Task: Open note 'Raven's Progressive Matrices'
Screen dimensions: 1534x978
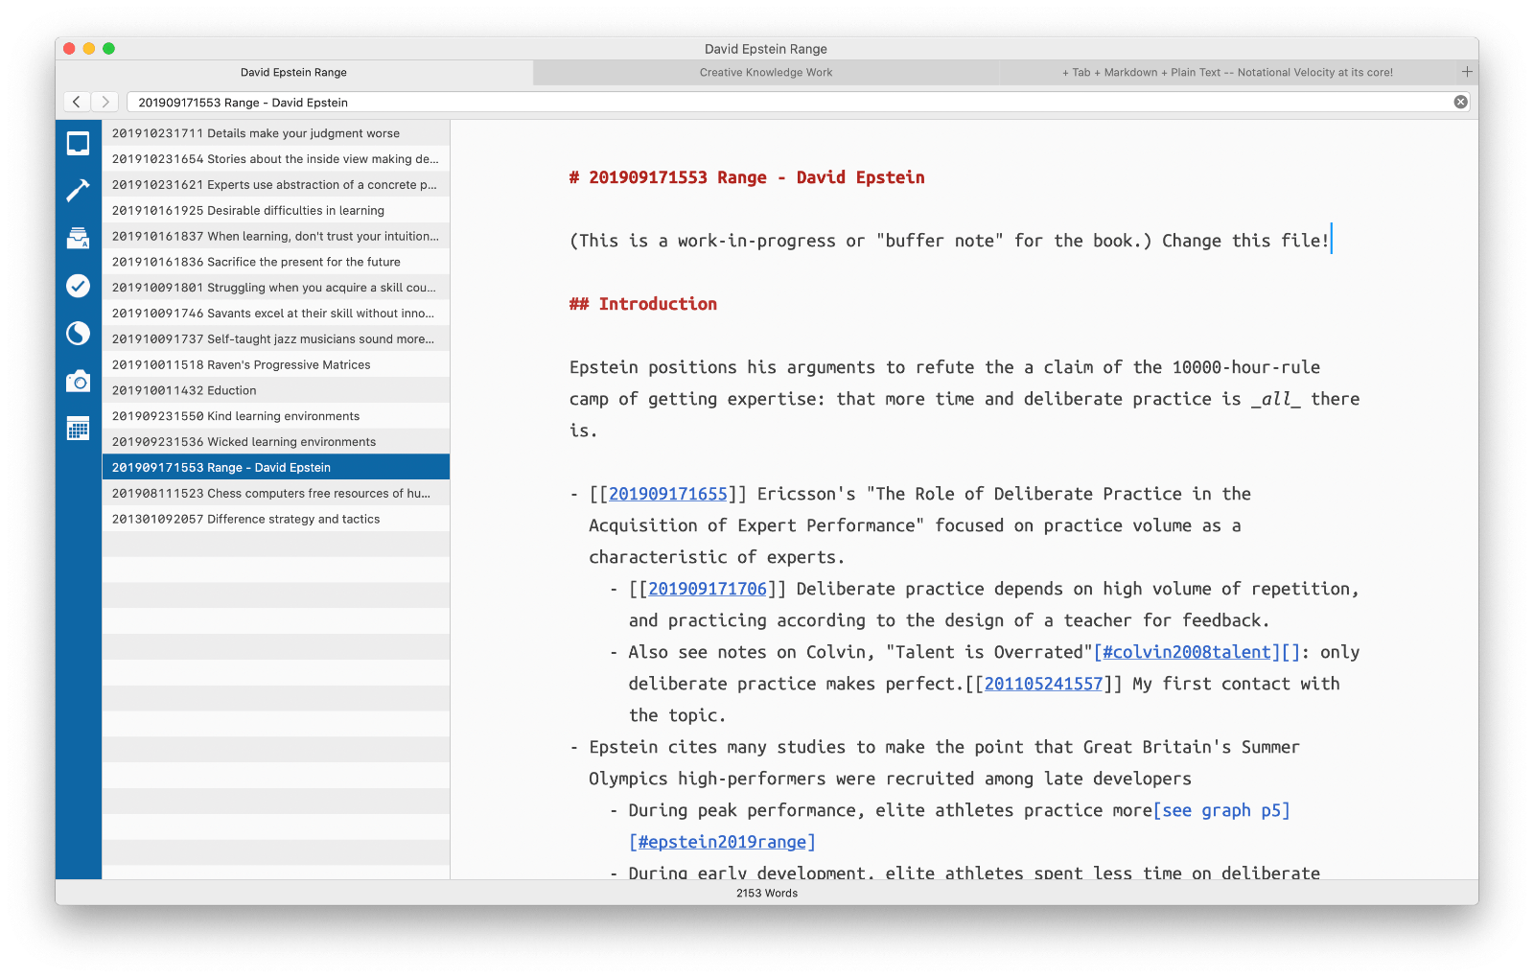Action: coord(276,365)
